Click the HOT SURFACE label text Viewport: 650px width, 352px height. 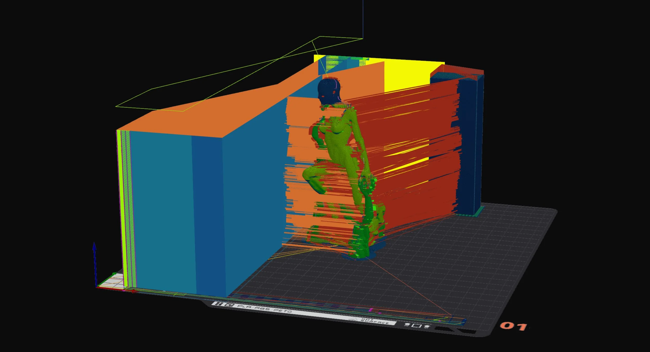pyautogui.click(x=374, y=322)
